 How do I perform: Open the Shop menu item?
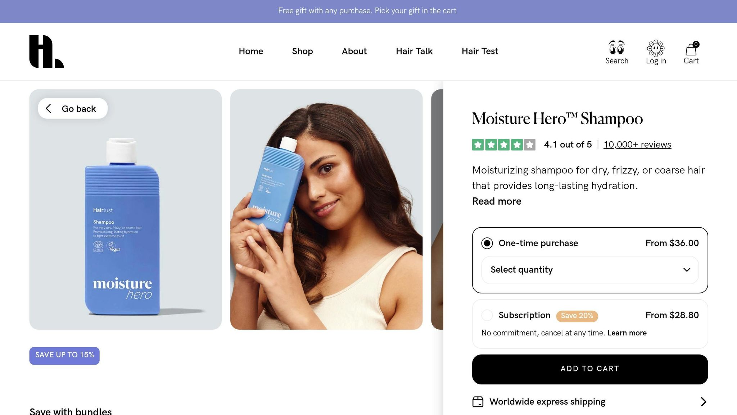point(302,51)
